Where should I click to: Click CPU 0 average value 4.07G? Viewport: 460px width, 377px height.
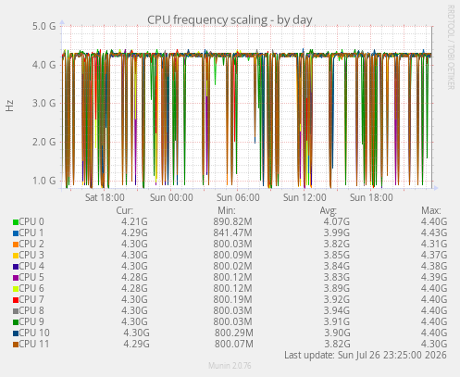337,221
